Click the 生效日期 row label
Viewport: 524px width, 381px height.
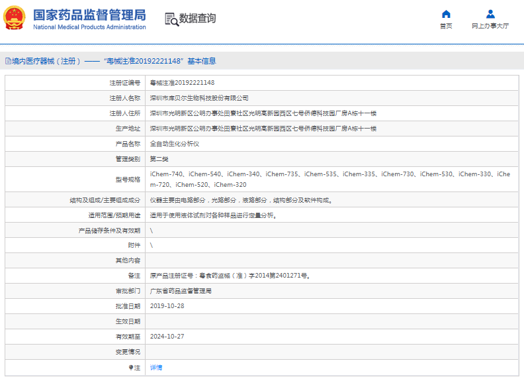[x=128, y=321]
